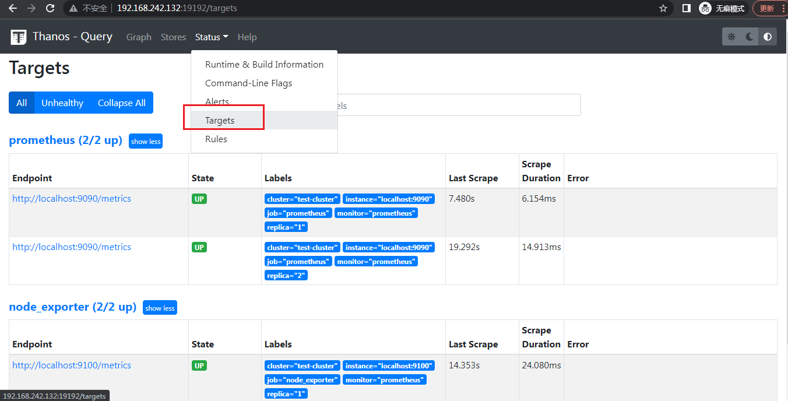Collapse prometheus group with show less

[x=146, y=141]
